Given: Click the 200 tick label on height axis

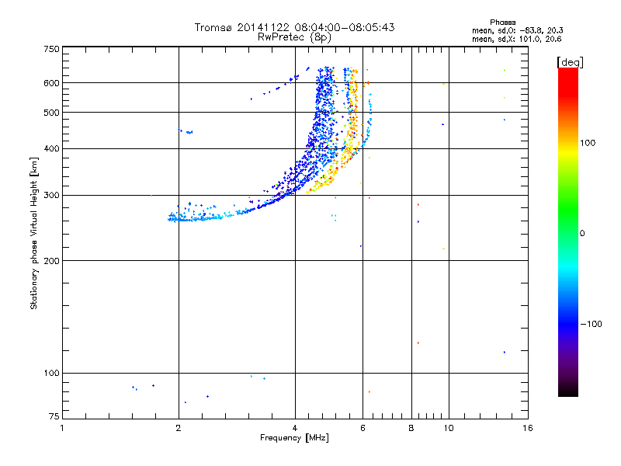Looking at the screenshot, I should point(51,261).
